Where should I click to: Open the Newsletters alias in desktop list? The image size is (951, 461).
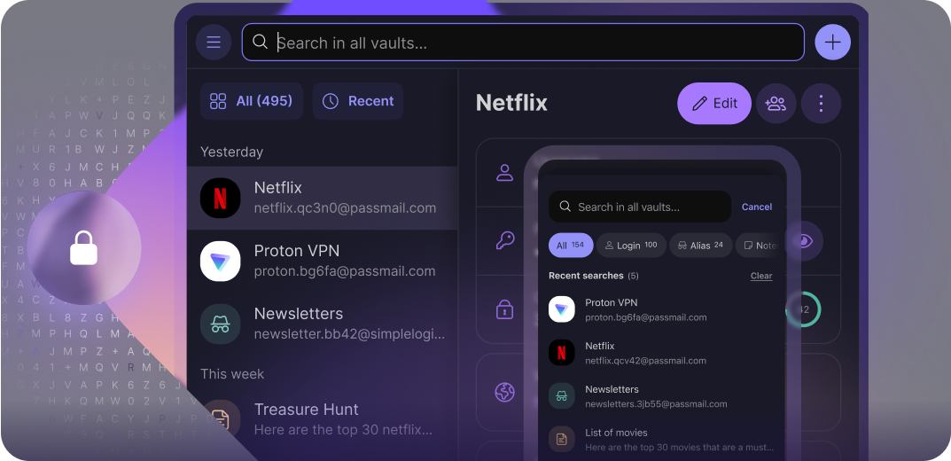click(322, 324)
